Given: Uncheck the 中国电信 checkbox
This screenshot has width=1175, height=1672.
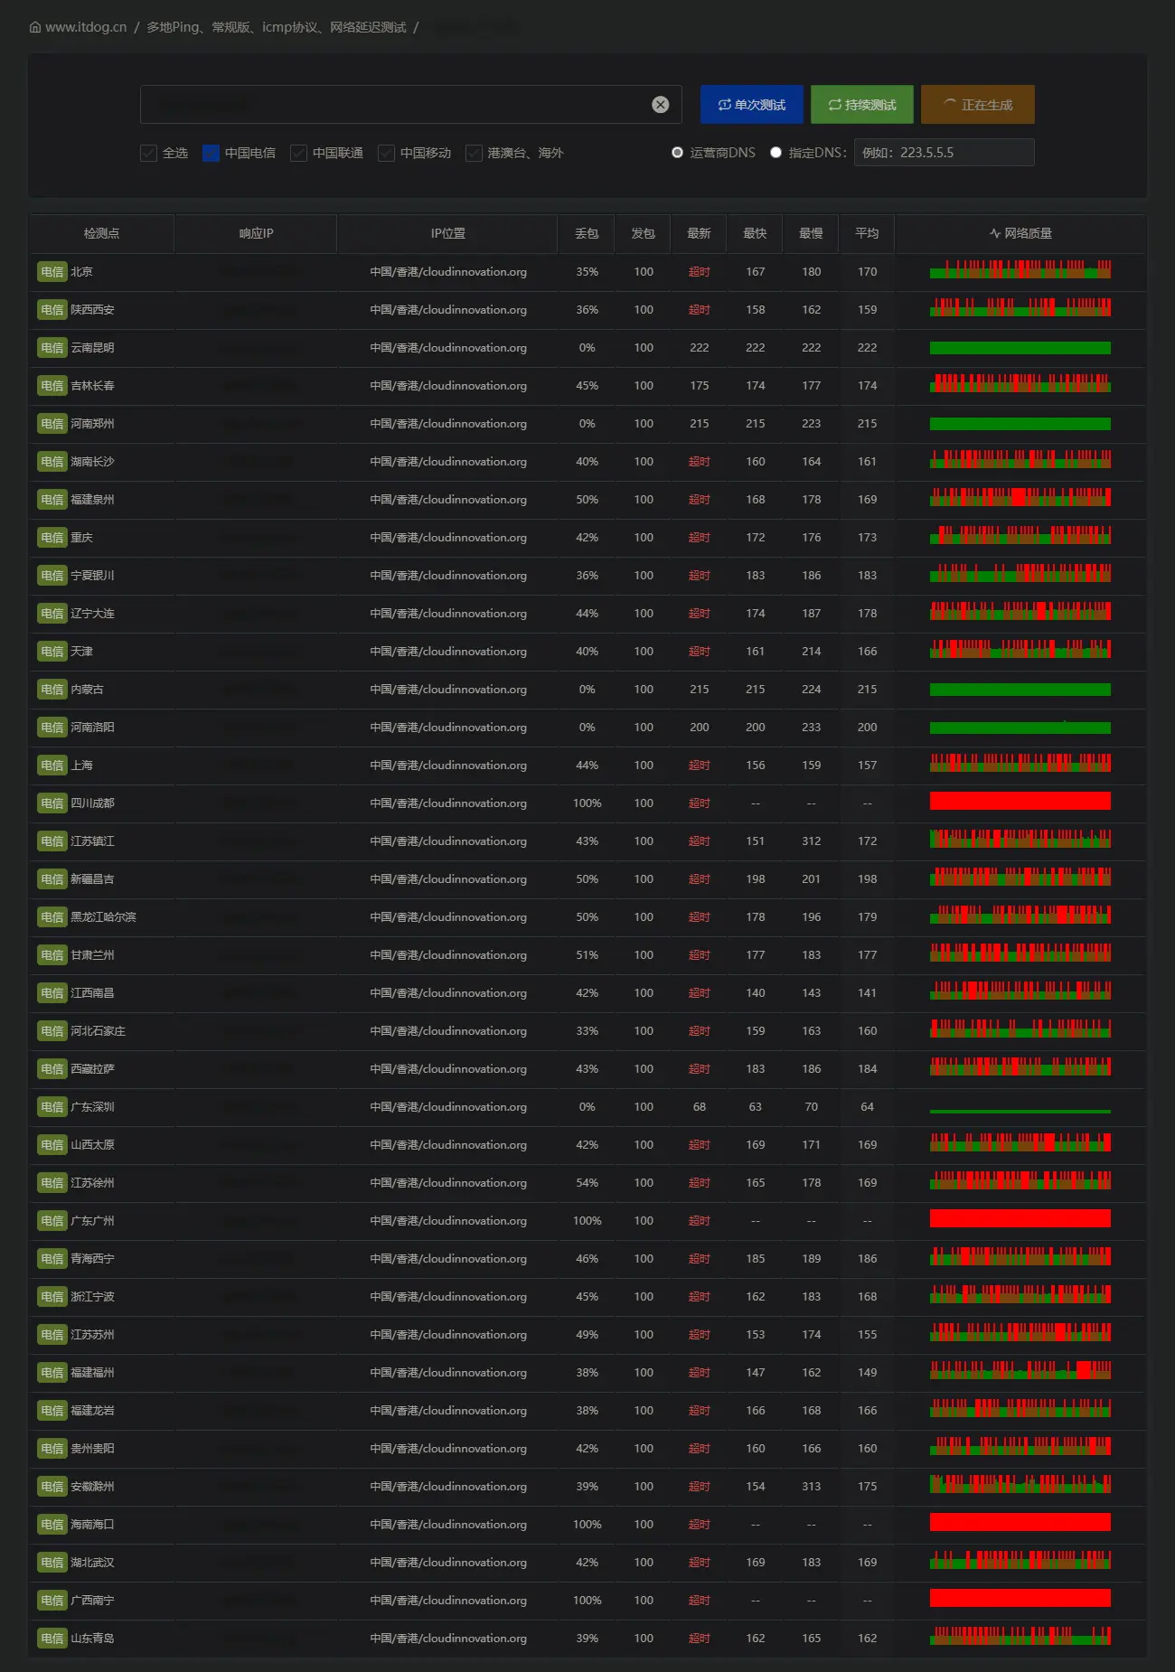Looking at the screenshot, I should coord(211,153).
